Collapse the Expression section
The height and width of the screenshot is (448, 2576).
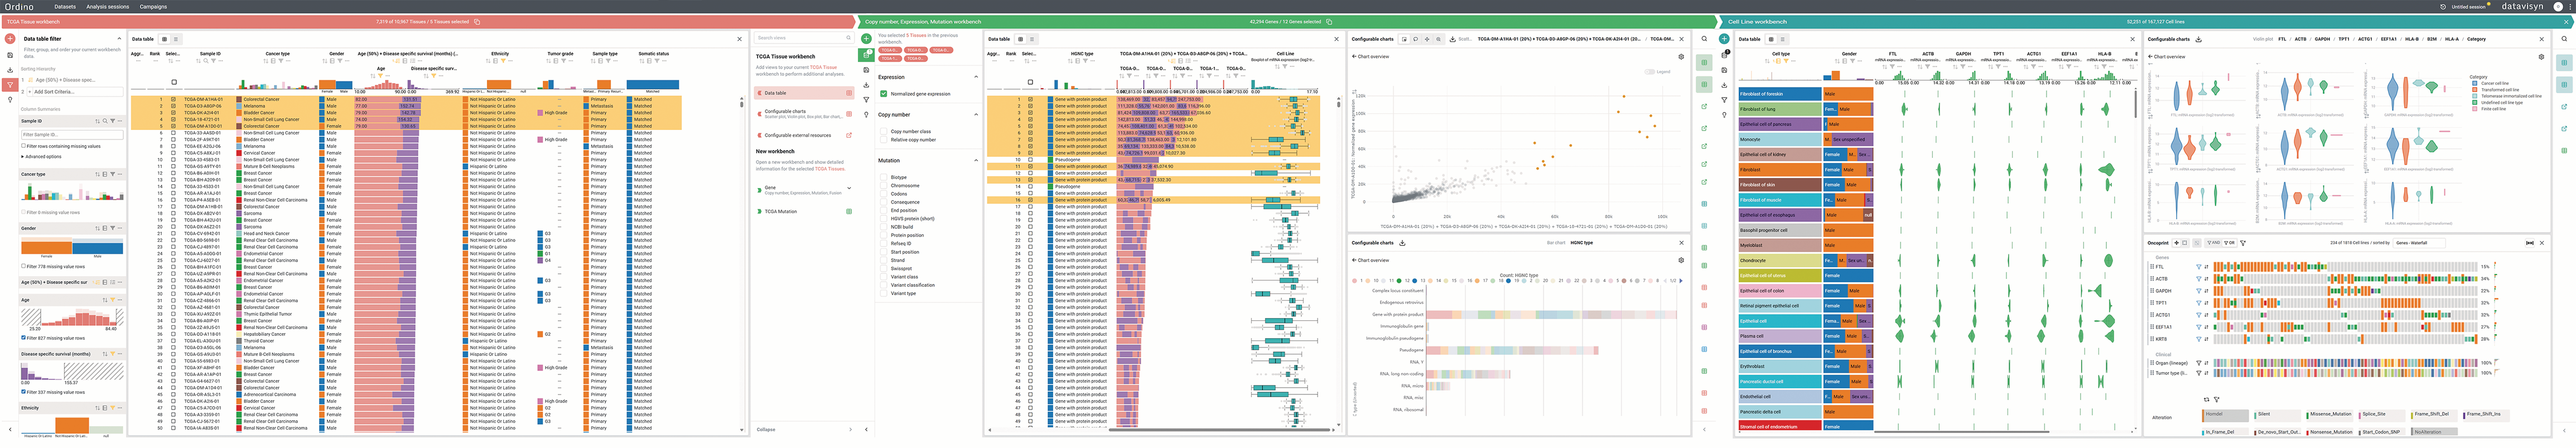pyautogui.click(x=976, y=77)
